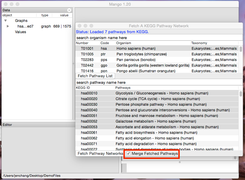Select the Graphs tree item label
Image resolution: width=245 pixels, height=180 pixels.
(21, 21)
